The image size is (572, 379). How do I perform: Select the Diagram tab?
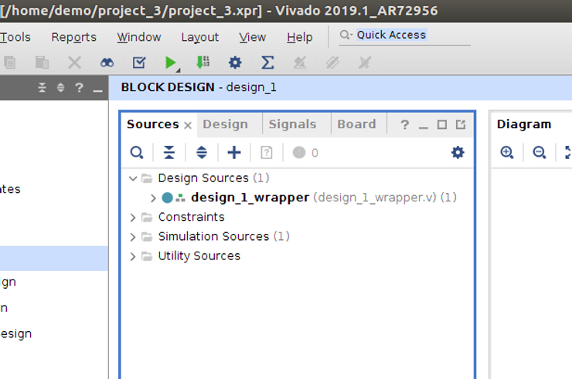click(524, 124)
